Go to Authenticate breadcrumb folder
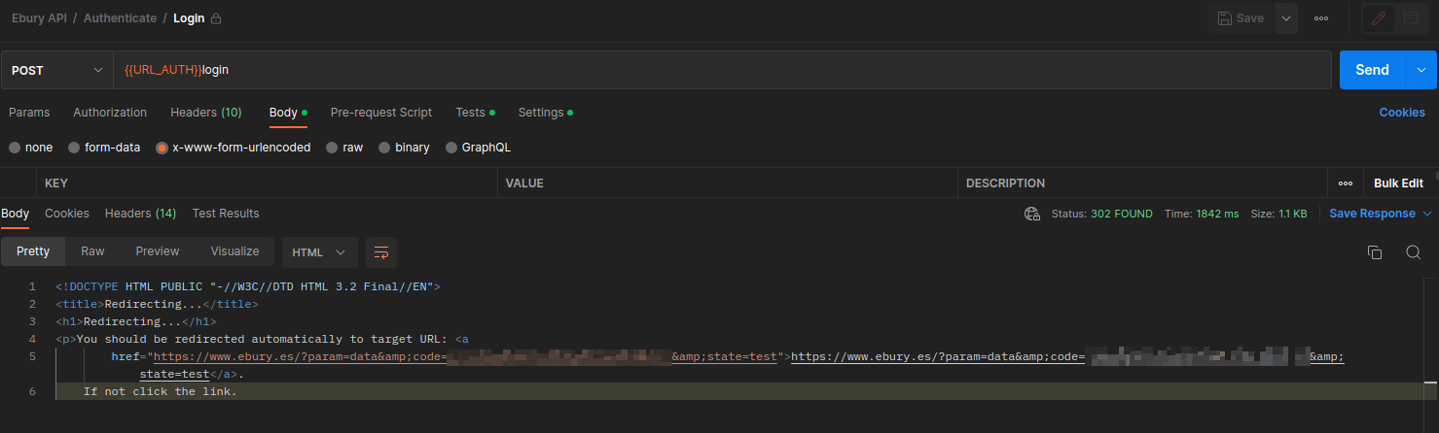 (120, 18)
